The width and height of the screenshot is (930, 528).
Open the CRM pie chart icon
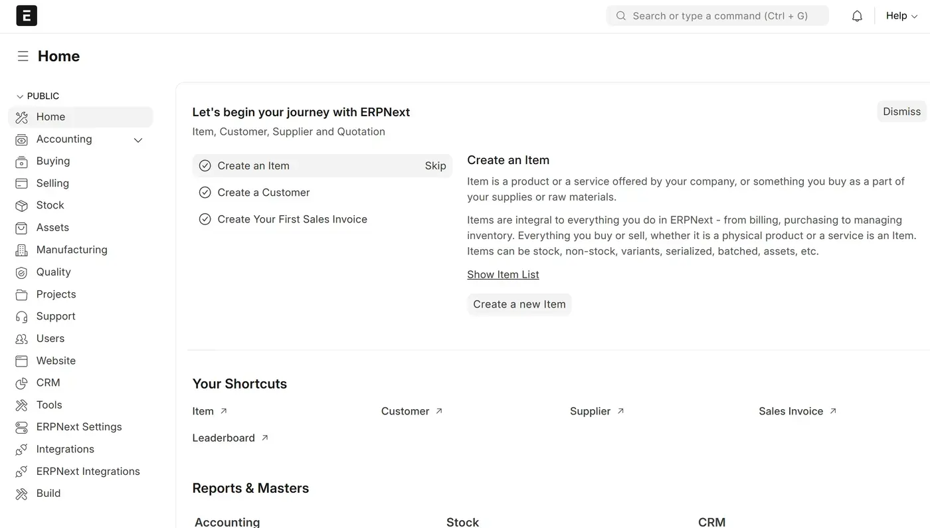pos(22,383)
